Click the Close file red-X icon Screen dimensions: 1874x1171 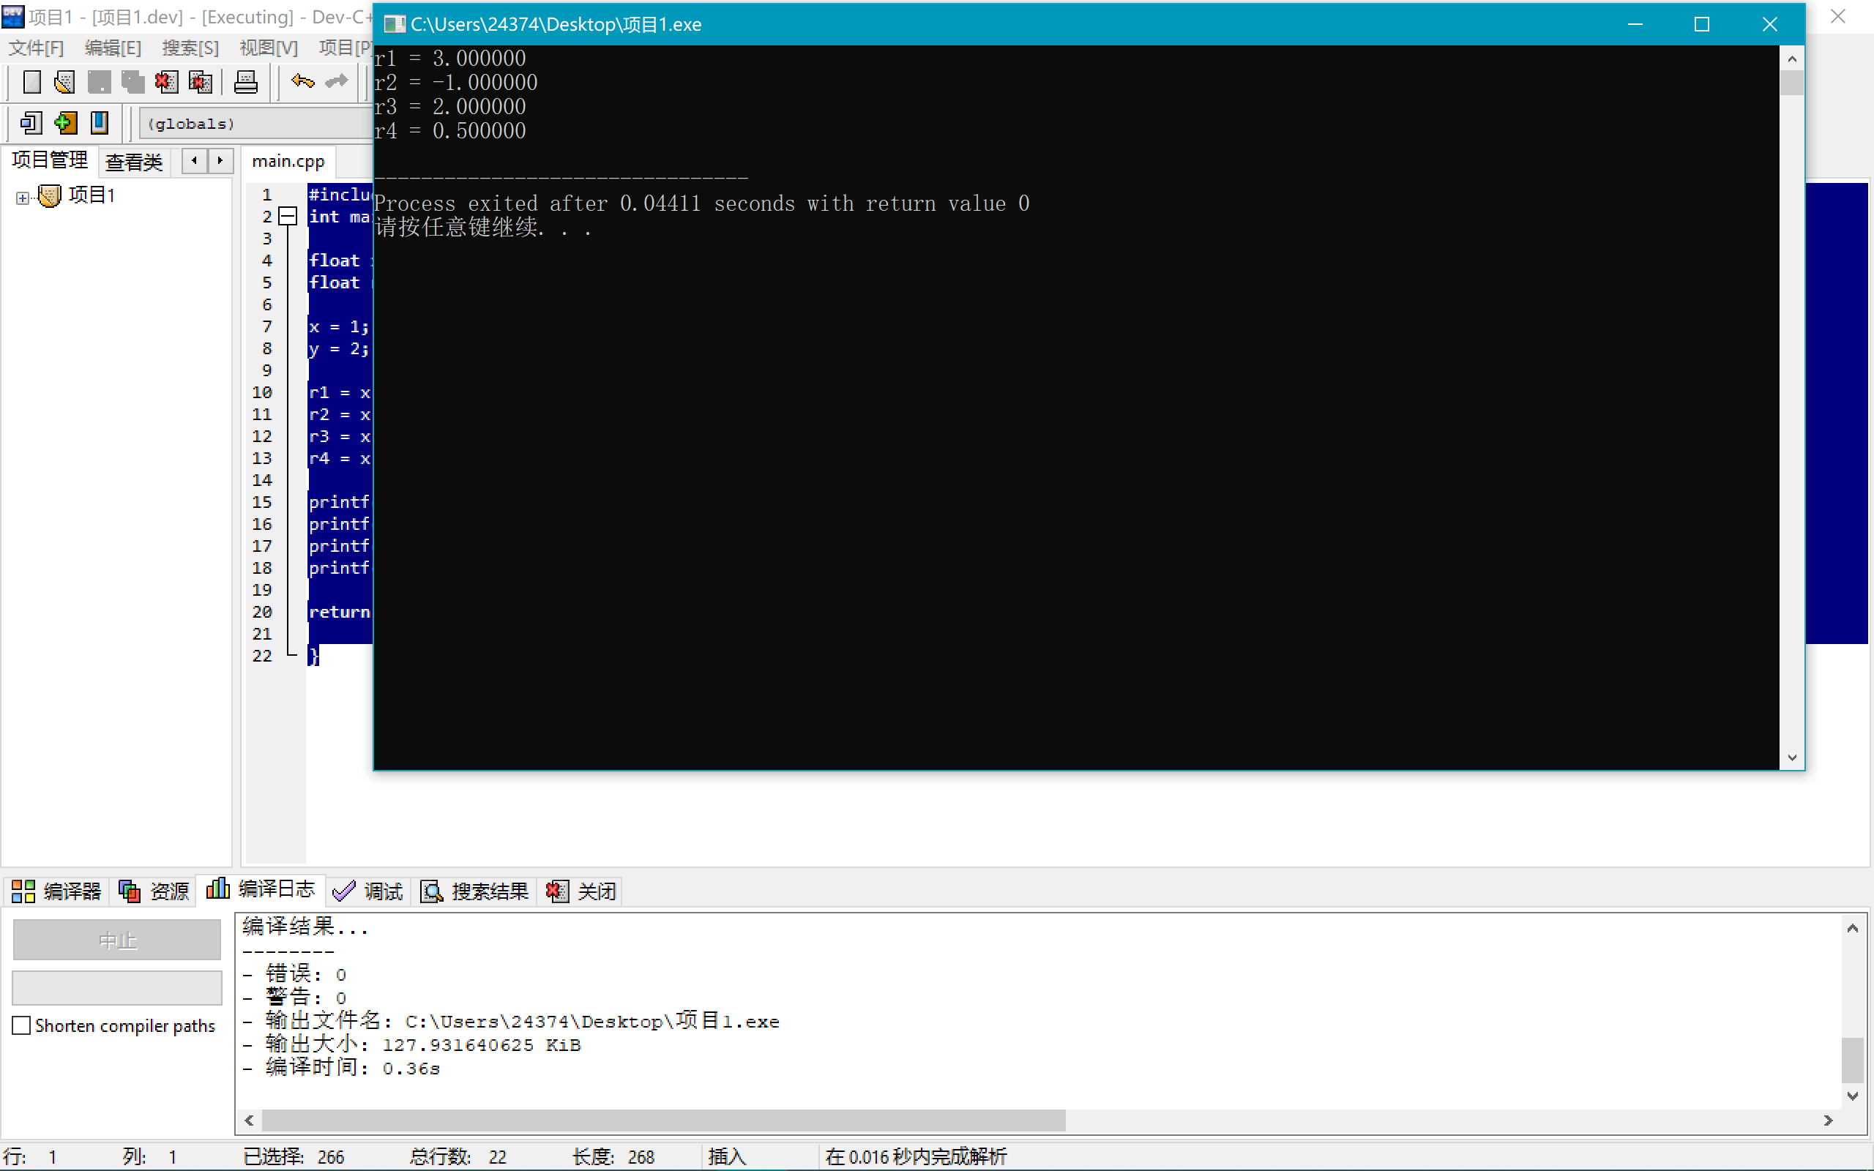[x=165, y=82]
